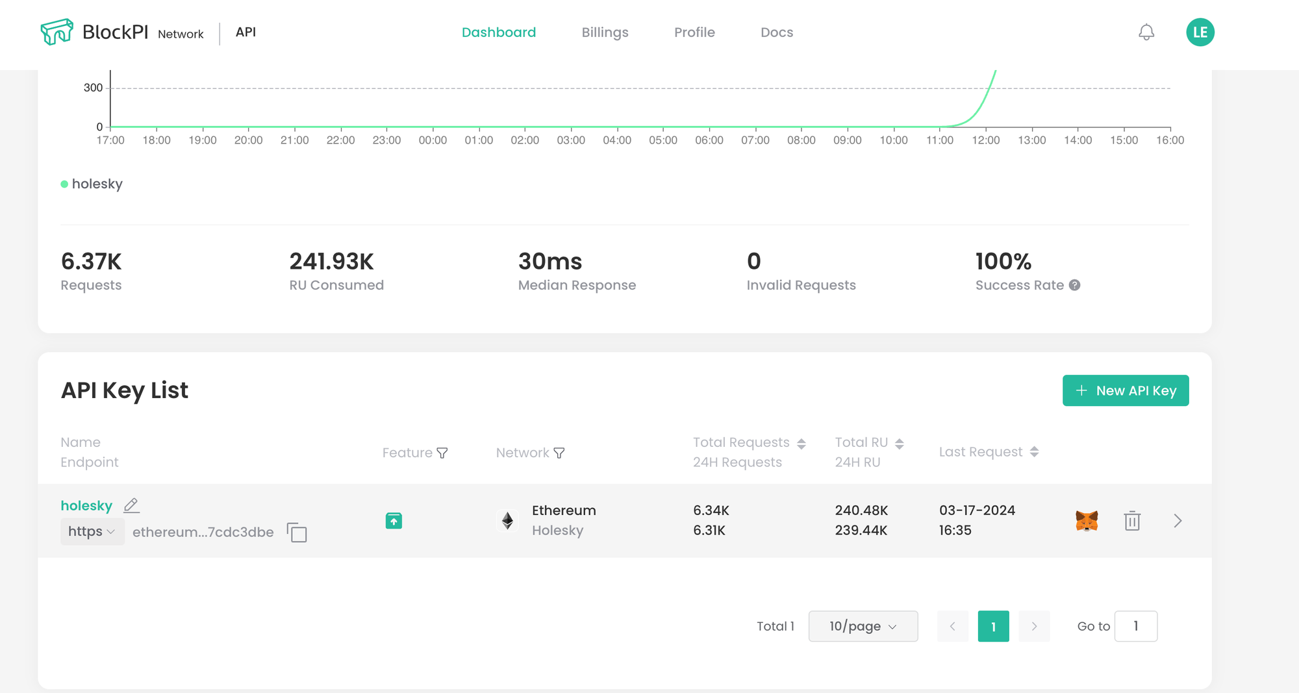Click the Go to page input field

pos(1135,626)
